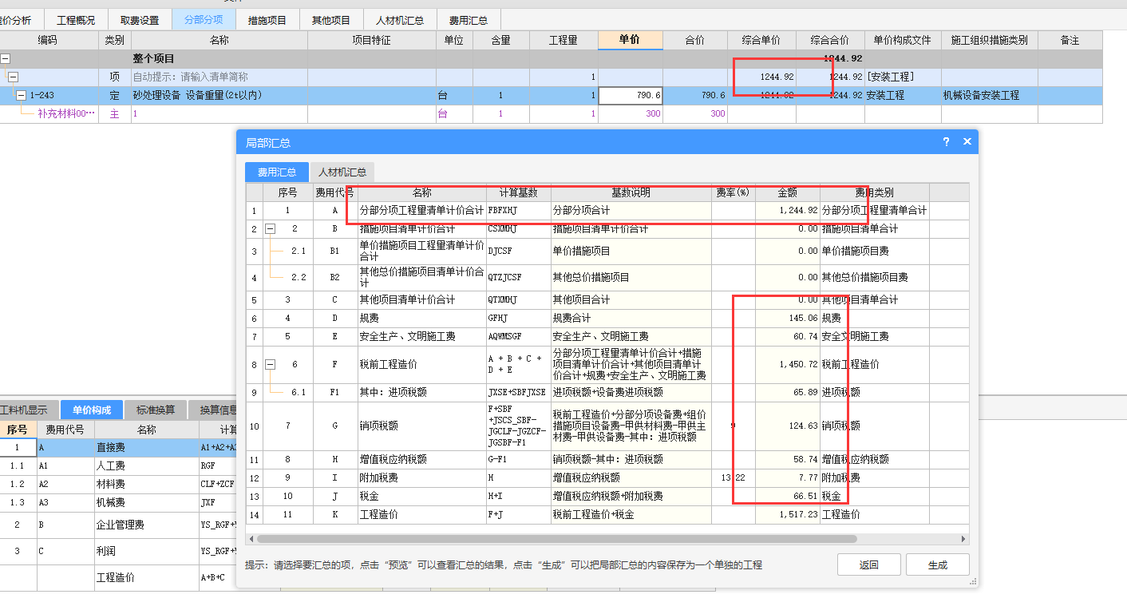Click the 1,450.72 amount cell
This screenshot has height=606, width=1127.
[x=787, y=364]
